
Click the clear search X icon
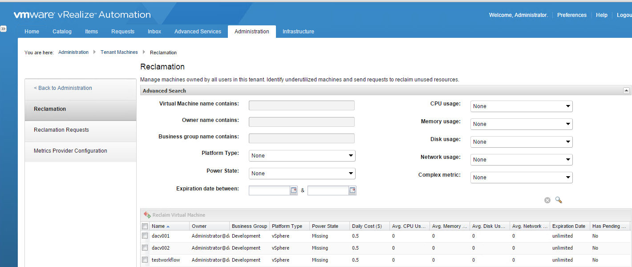tap(547, 200)
